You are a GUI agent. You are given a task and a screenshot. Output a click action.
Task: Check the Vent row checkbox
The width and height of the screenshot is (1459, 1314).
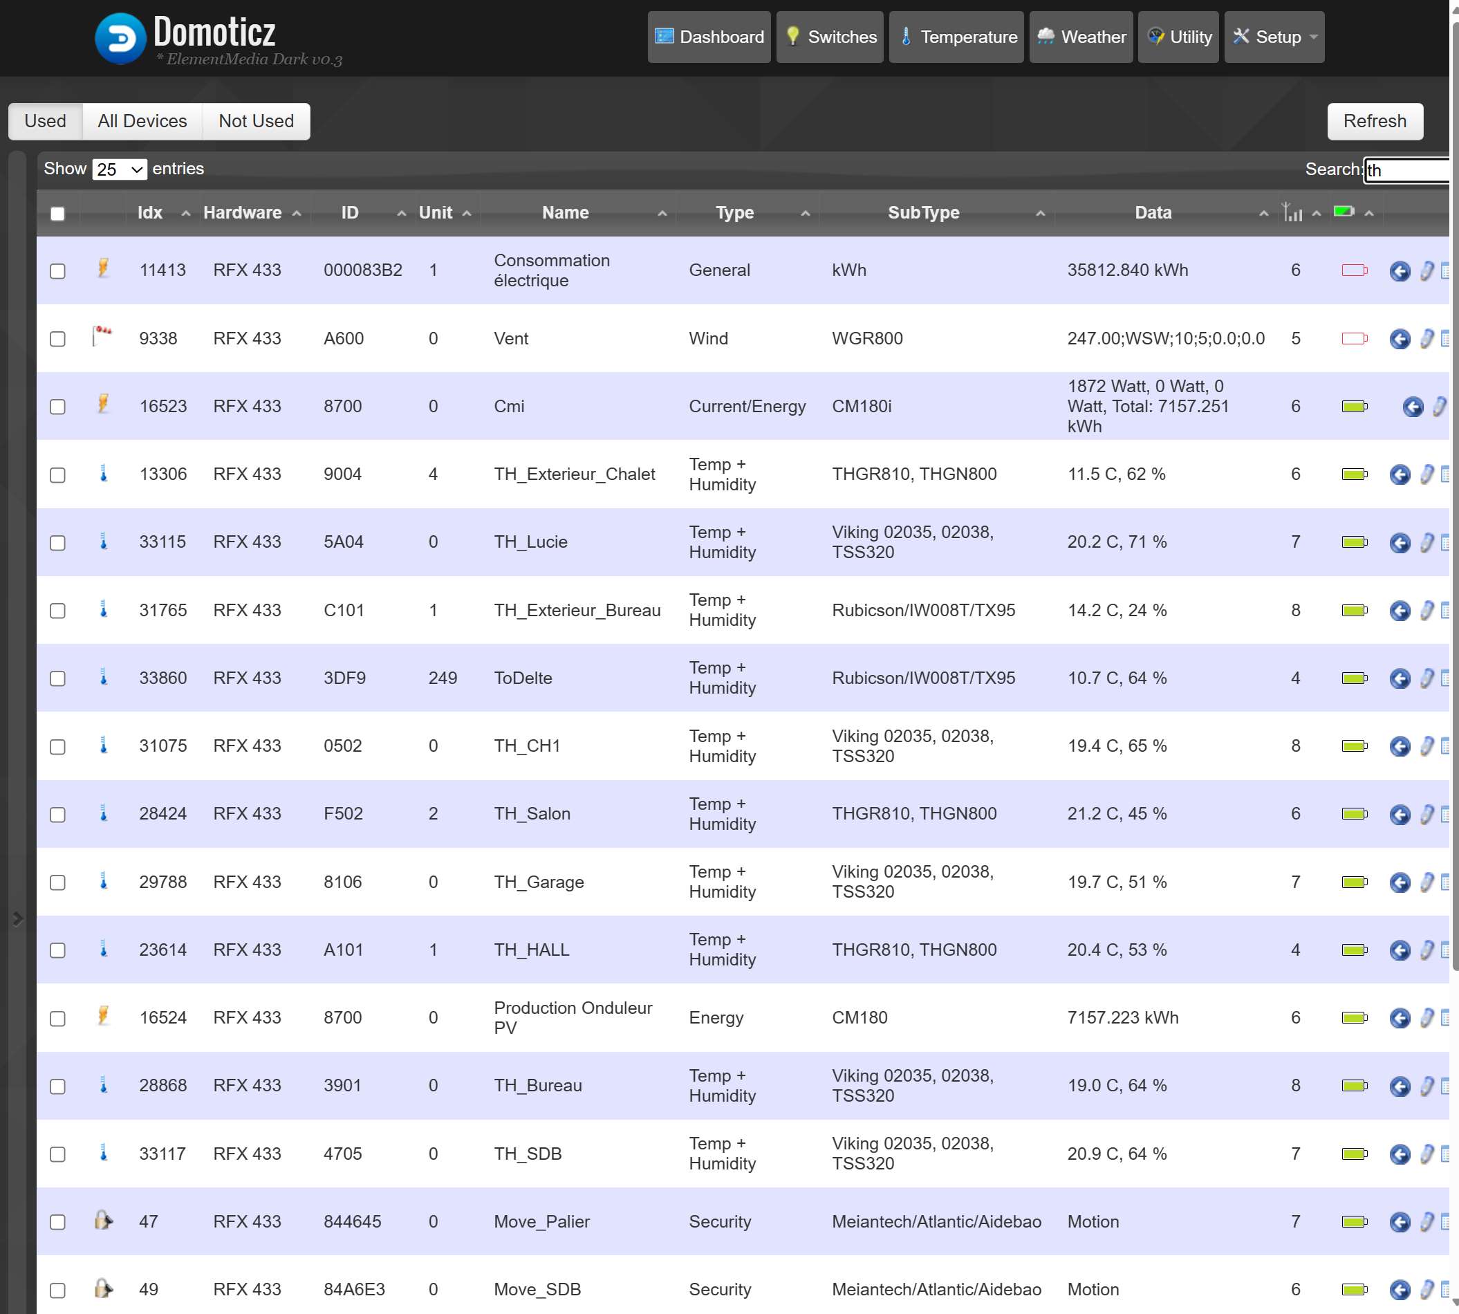pos(58,340)
